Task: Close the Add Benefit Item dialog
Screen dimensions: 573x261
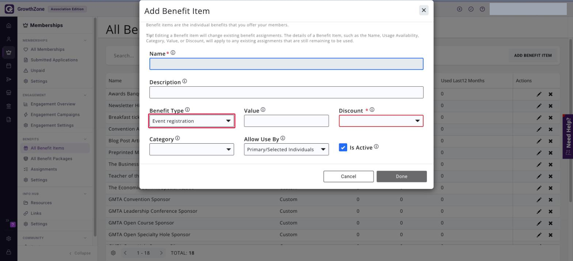Action: pos(424,10)
